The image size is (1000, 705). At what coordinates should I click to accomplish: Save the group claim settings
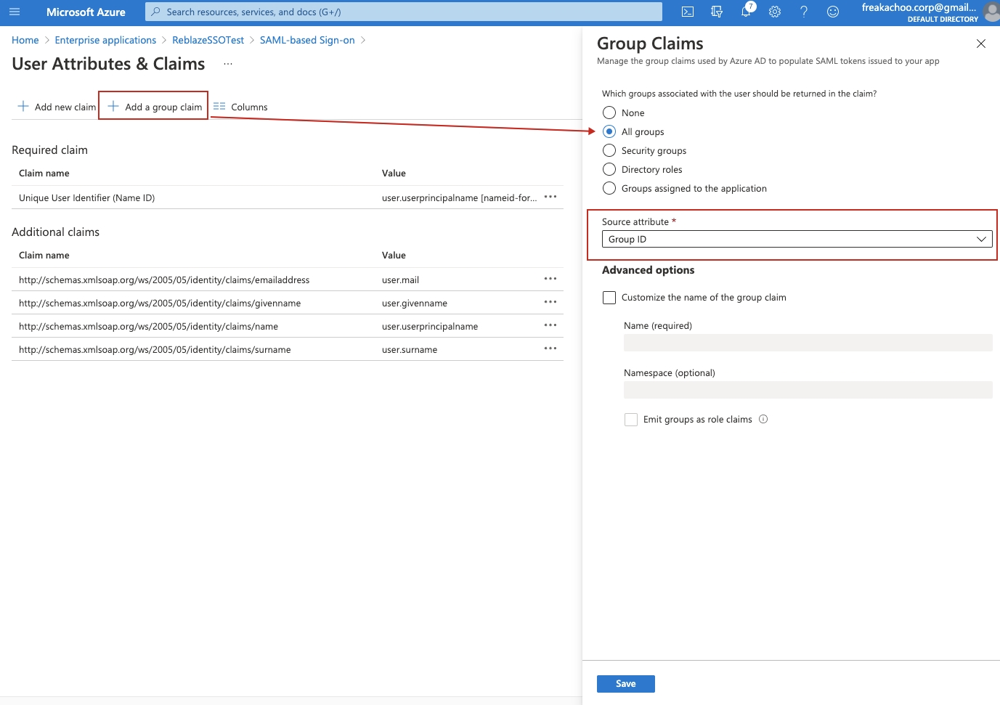[625, 684]
